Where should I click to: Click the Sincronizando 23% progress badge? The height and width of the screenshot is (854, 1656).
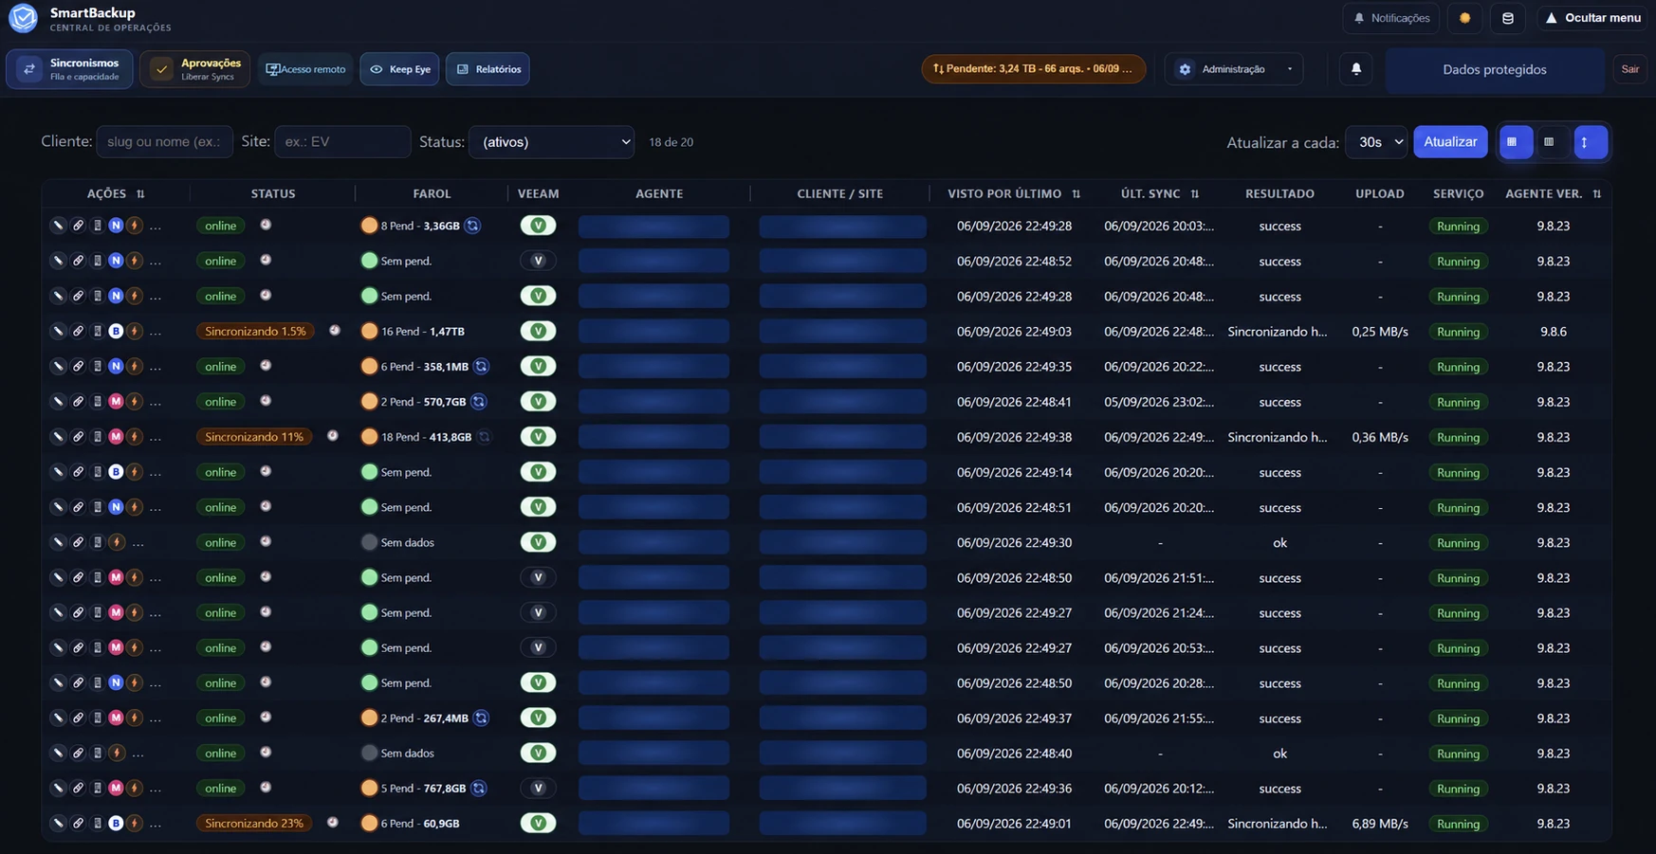254,823
